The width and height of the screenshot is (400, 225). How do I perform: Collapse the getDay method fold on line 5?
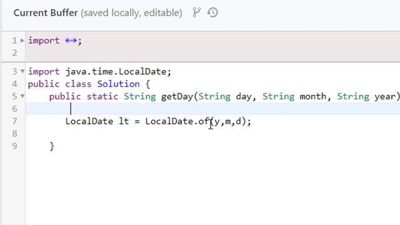click(22, 96)
